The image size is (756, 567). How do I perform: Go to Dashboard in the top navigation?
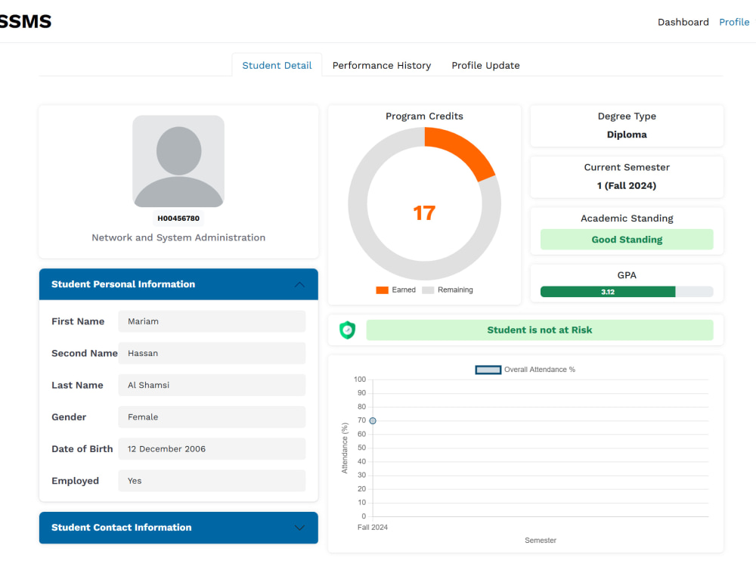tap(683, 22)
